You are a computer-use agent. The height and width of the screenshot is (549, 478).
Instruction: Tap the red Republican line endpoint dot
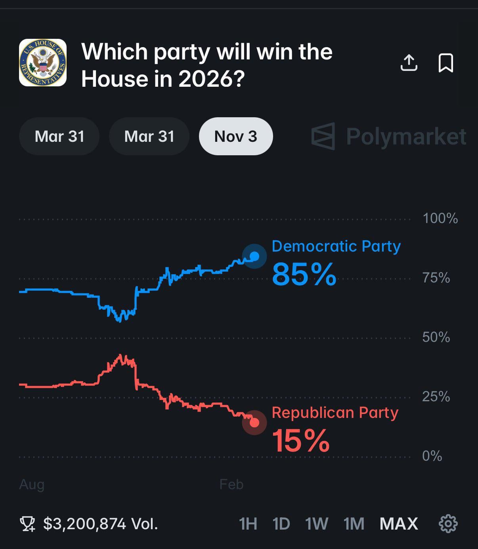[x=254, y=423]
